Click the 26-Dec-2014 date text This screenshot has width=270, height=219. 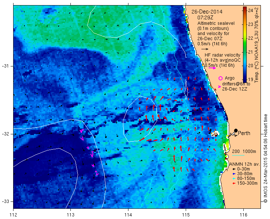[207, 12]
